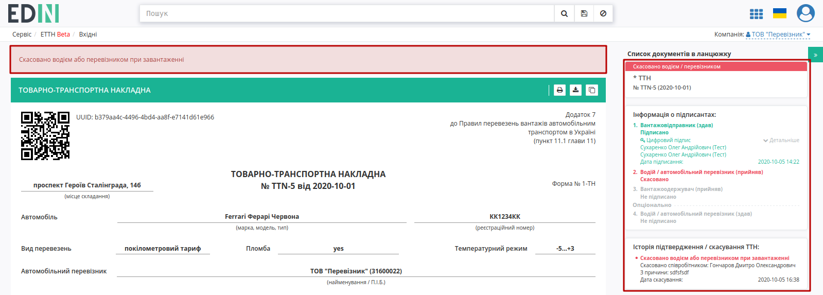The width and height of the screenshot is (823, 295).
Task: Click the Цифровий підпис link
Action: (x=666, y=140)
